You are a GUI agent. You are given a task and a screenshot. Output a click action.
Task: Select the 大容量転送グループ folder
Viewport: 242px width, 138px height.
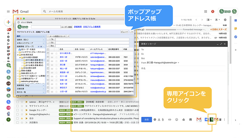(x=28, y=79)
